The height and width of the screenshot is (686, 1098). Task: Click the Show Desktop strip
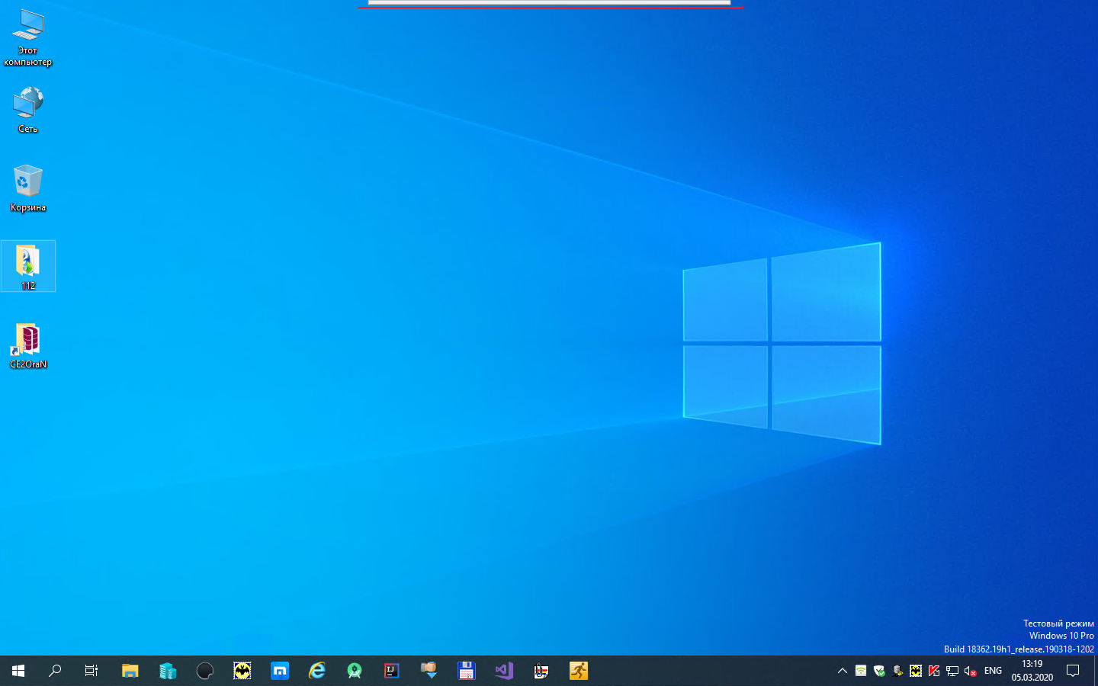pyautogui.click(x=1095, y=671)
